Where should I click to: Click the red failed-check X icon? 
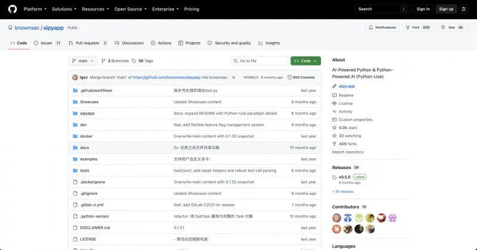click(234, 77)
